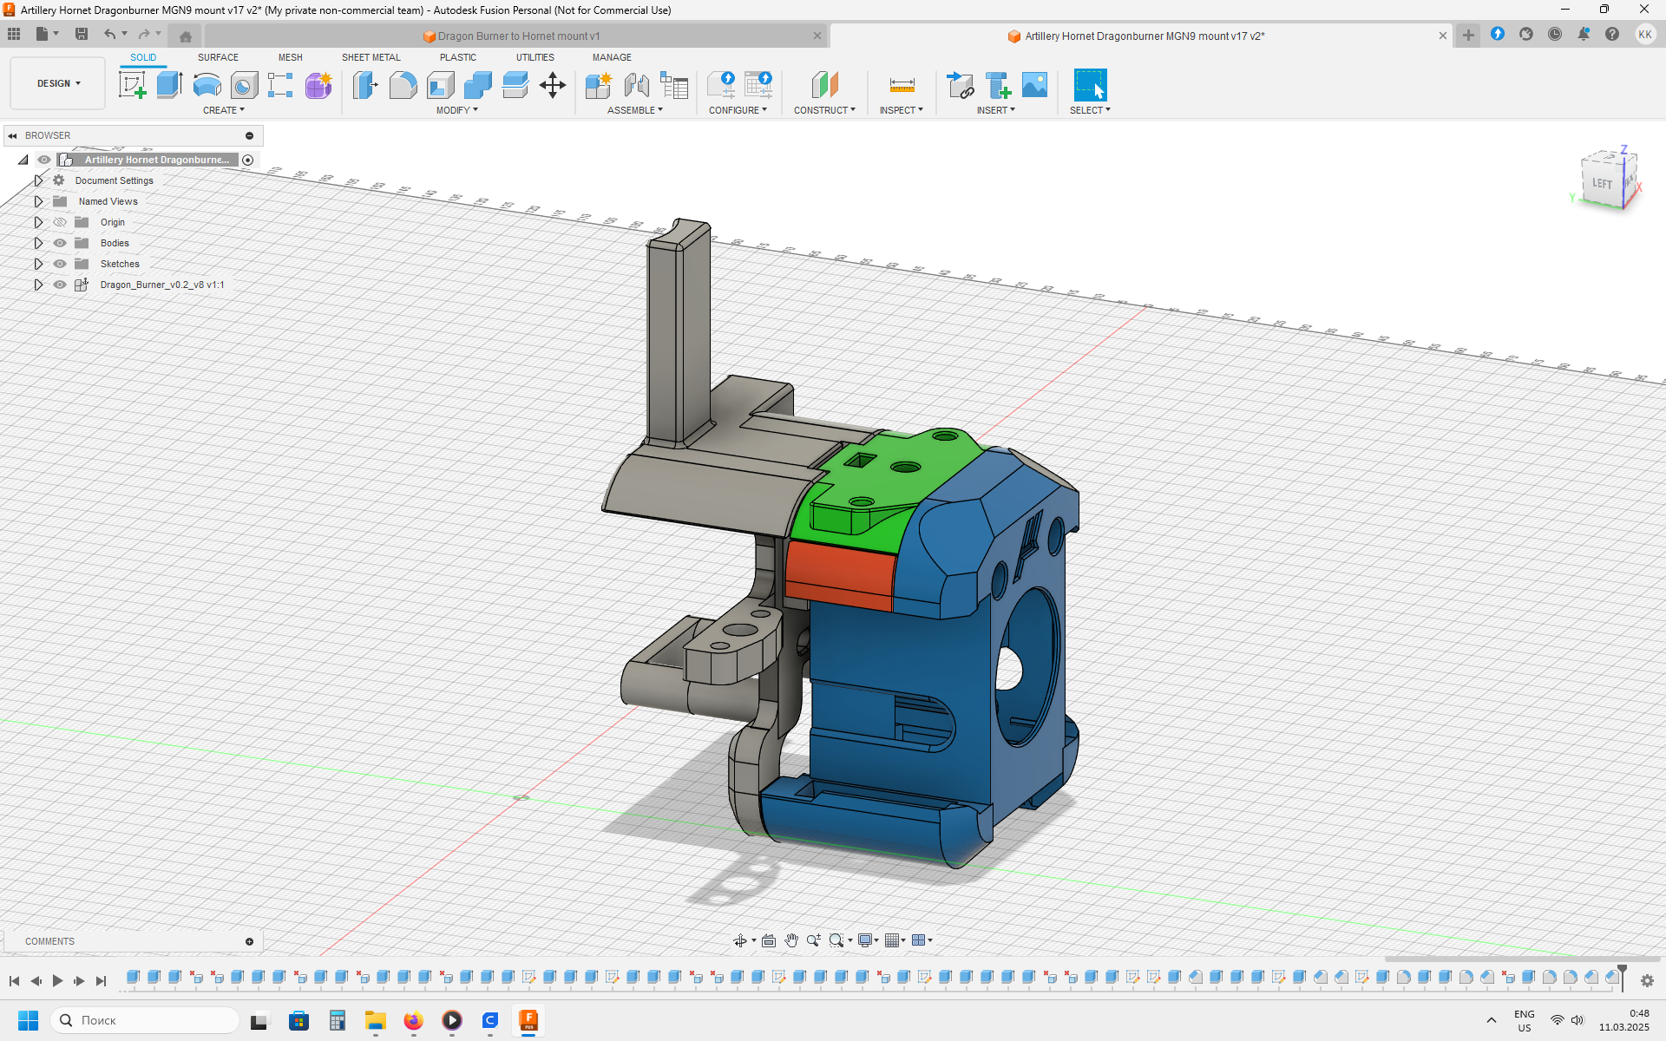The width and height of the screenshot is (1666, 1041).
Task: Select the Create Sketch tool
Action: 132,85
